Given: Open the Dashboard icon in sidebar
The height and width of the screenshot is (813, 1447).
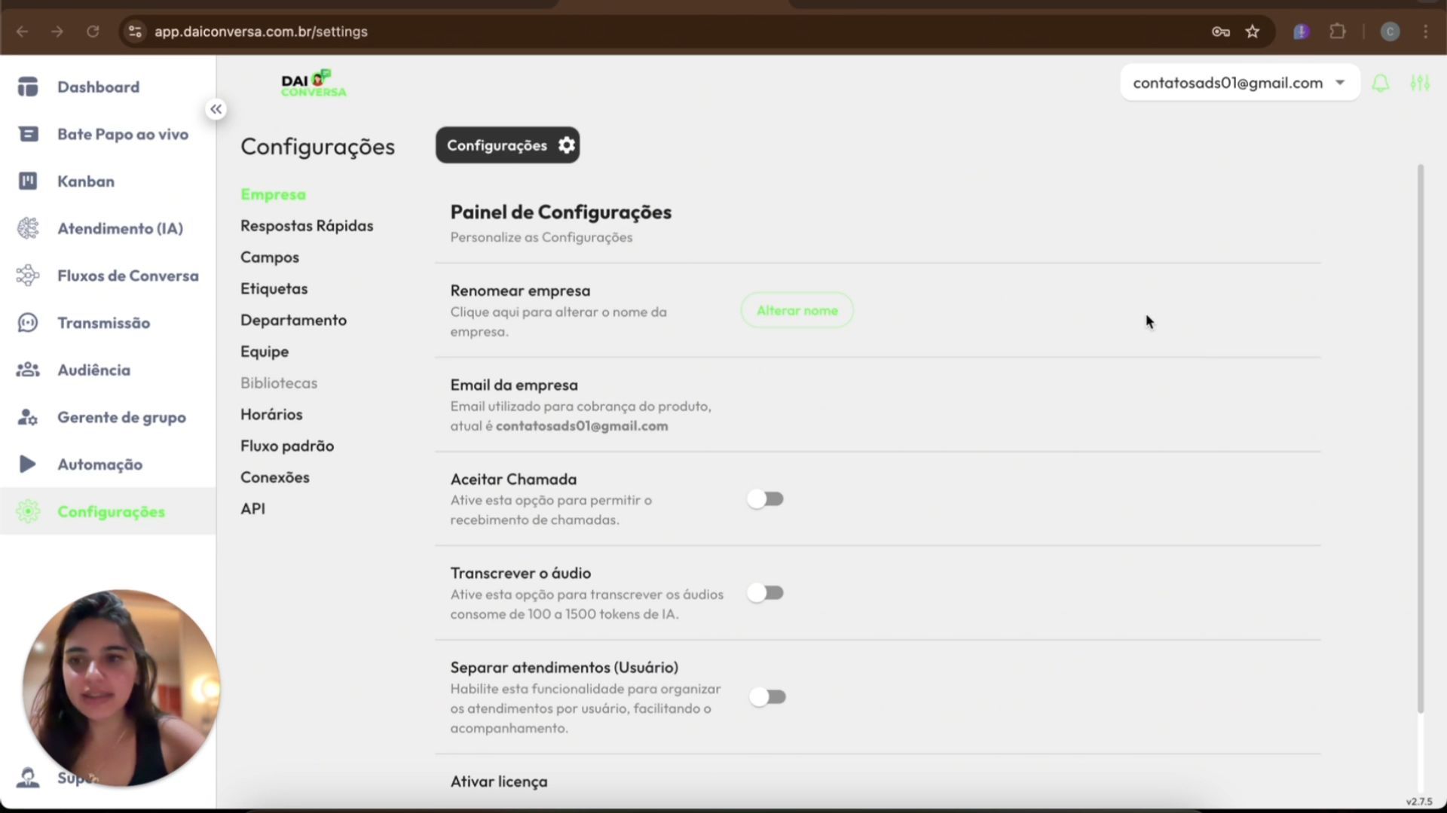Looking at the screenshot, I should [x=28, y=87].
